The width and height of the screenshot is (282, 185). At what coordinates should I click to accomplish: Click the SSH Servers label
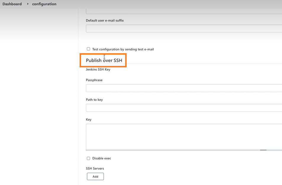click(95, 168)
